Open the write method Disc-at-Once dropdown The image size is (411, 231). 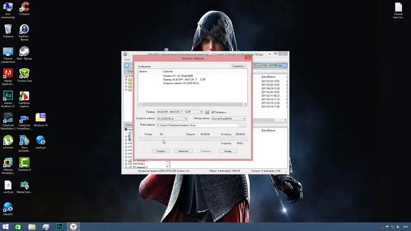[x=229, y=119]
